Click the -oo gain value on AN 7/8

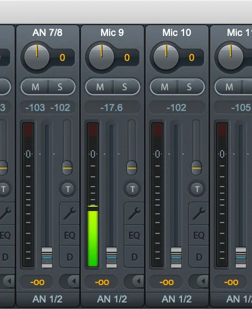(37, 282)
